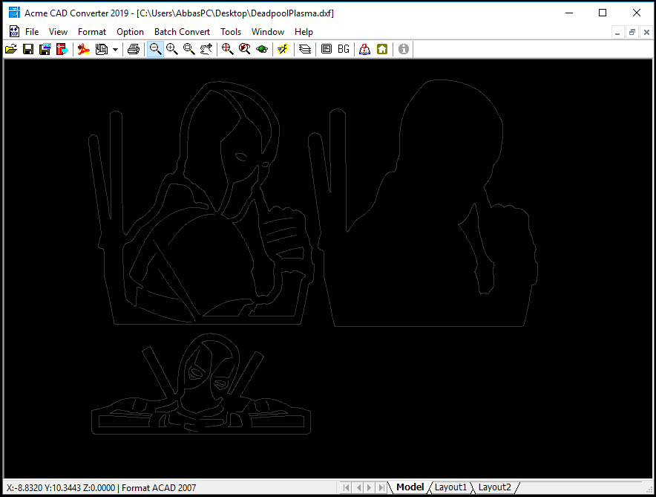Screen dimensions: 656x497
Task: Click the Save floppy disk icon
Action: [28, 50]
